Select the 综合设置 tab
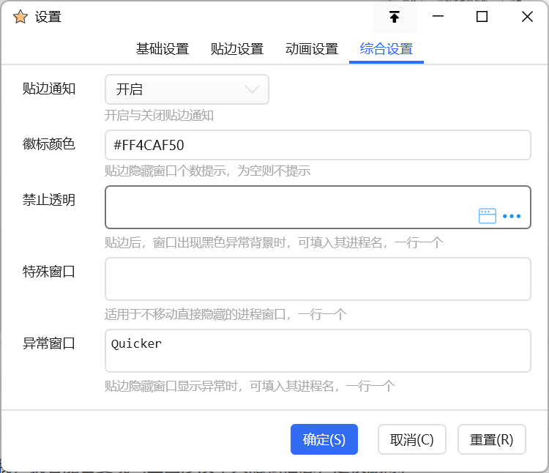 [386, 49]
